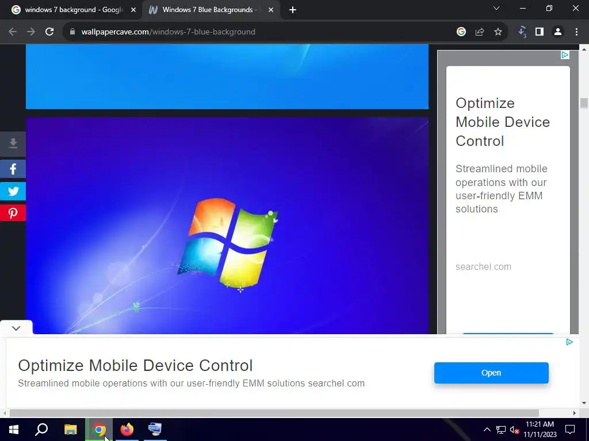Click the searchel.com link in sidebar ad
Screen dimensions: 589x441
coord(483,266)
